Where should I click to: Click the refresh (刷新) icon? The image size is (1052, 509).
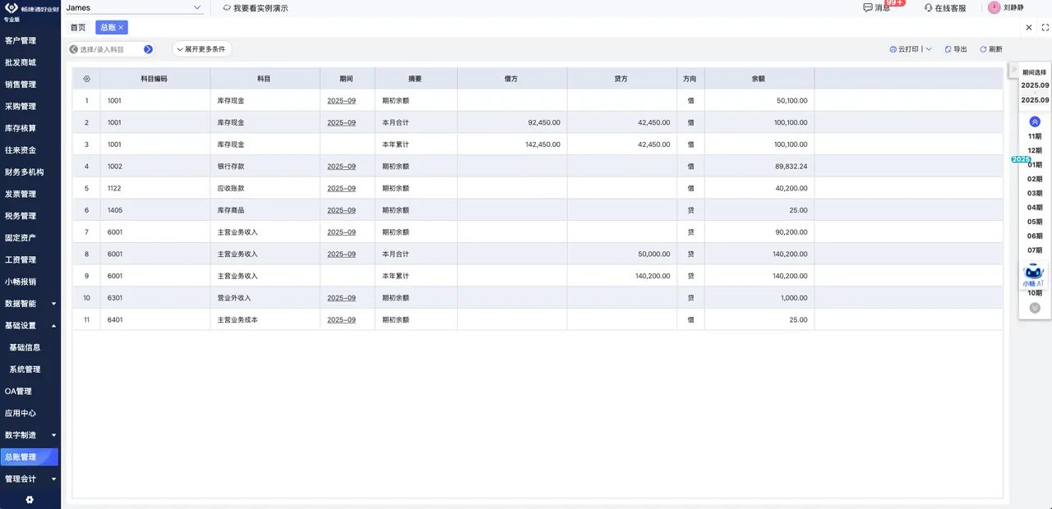click(x=983, y=49)
